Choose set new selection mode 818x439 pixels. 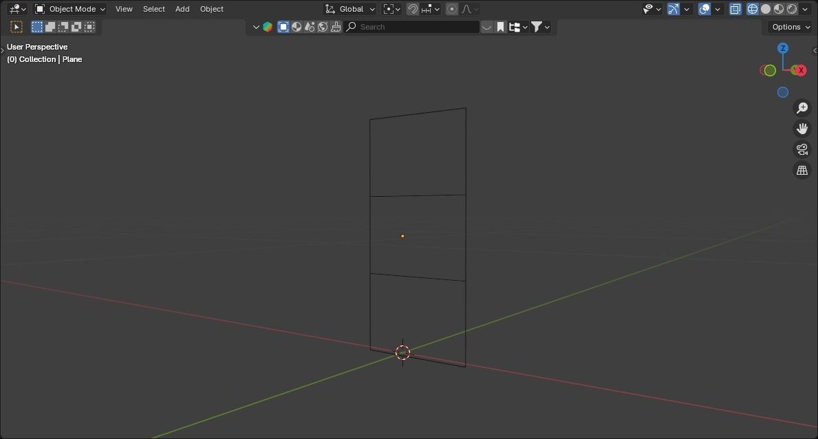37,27
